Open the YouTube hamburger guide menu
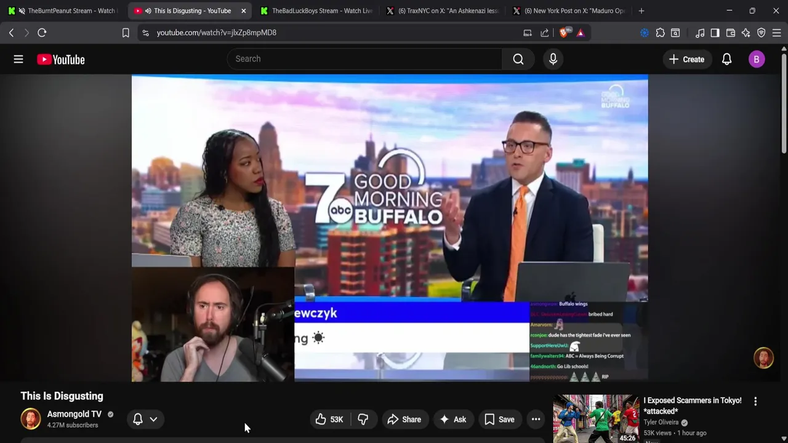788x443 pixels. tap(18, 59)
